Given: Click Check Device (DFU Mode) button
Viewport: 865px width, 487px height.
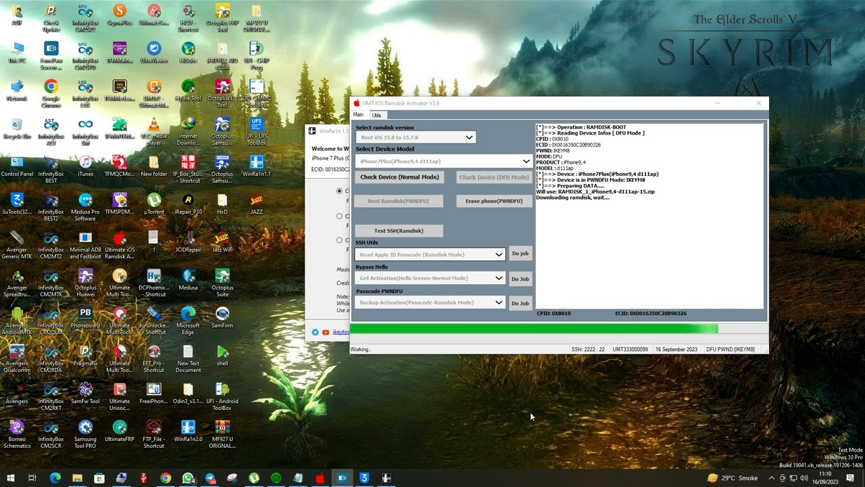Looking at the screenshot, I should coord(494,177).
